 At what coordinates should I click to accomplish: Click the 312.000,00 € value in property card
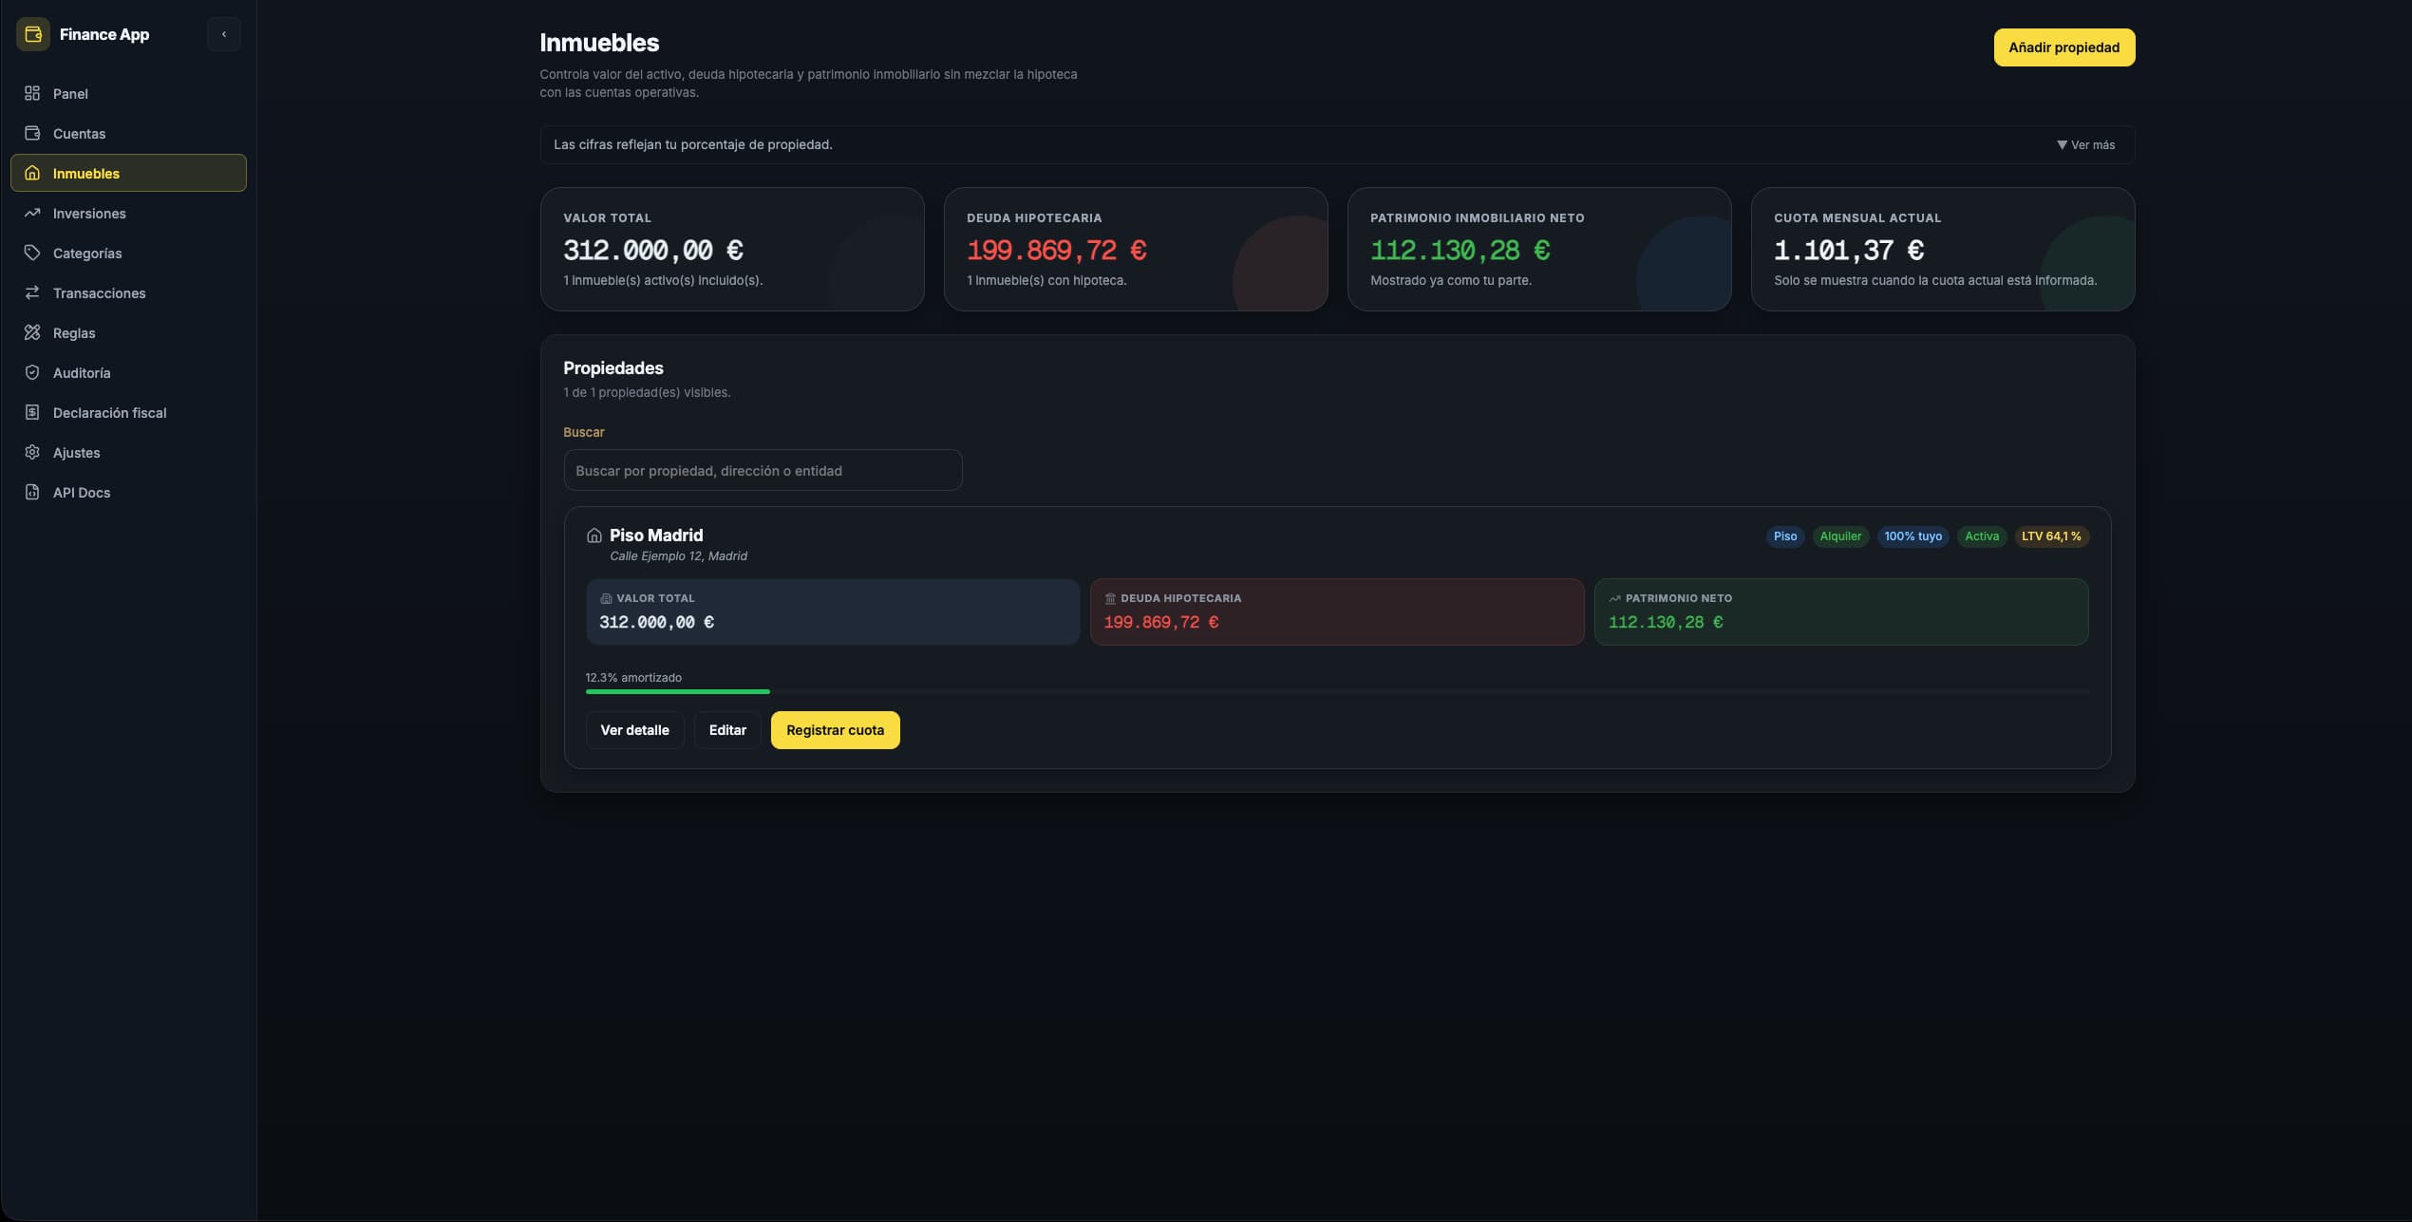tap(657, 622)
